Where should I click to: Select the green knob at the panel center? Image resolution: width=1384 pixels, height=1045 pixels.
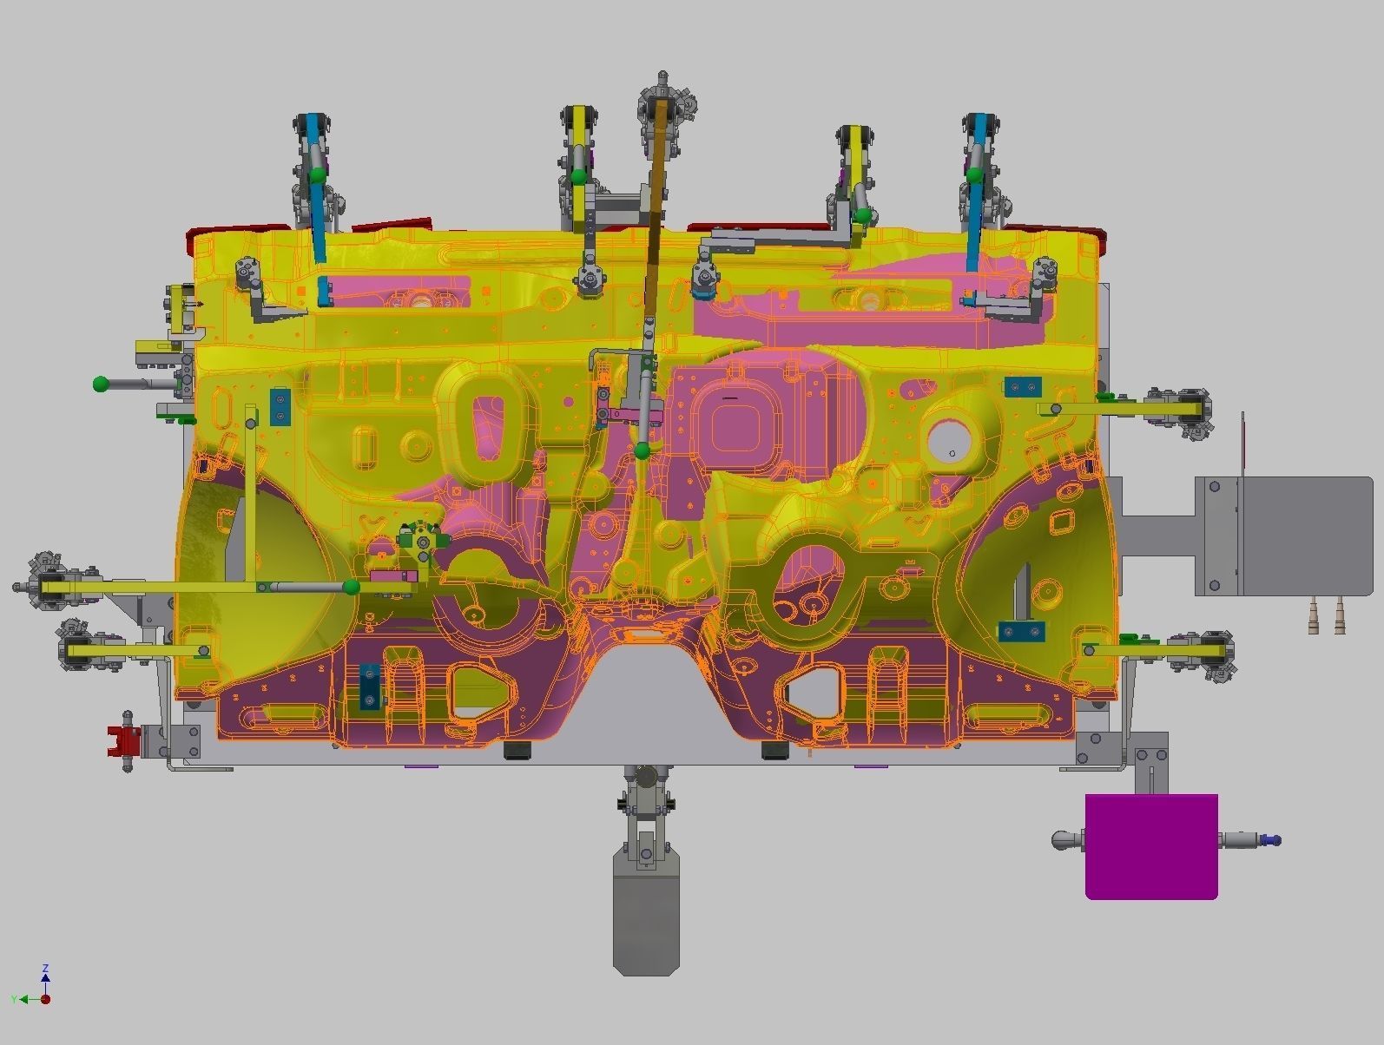tap(642, 450)
